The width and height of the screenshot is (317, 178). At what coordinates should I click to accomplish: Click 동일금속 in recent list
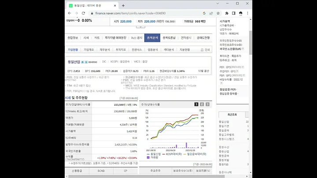coord(224,130)
